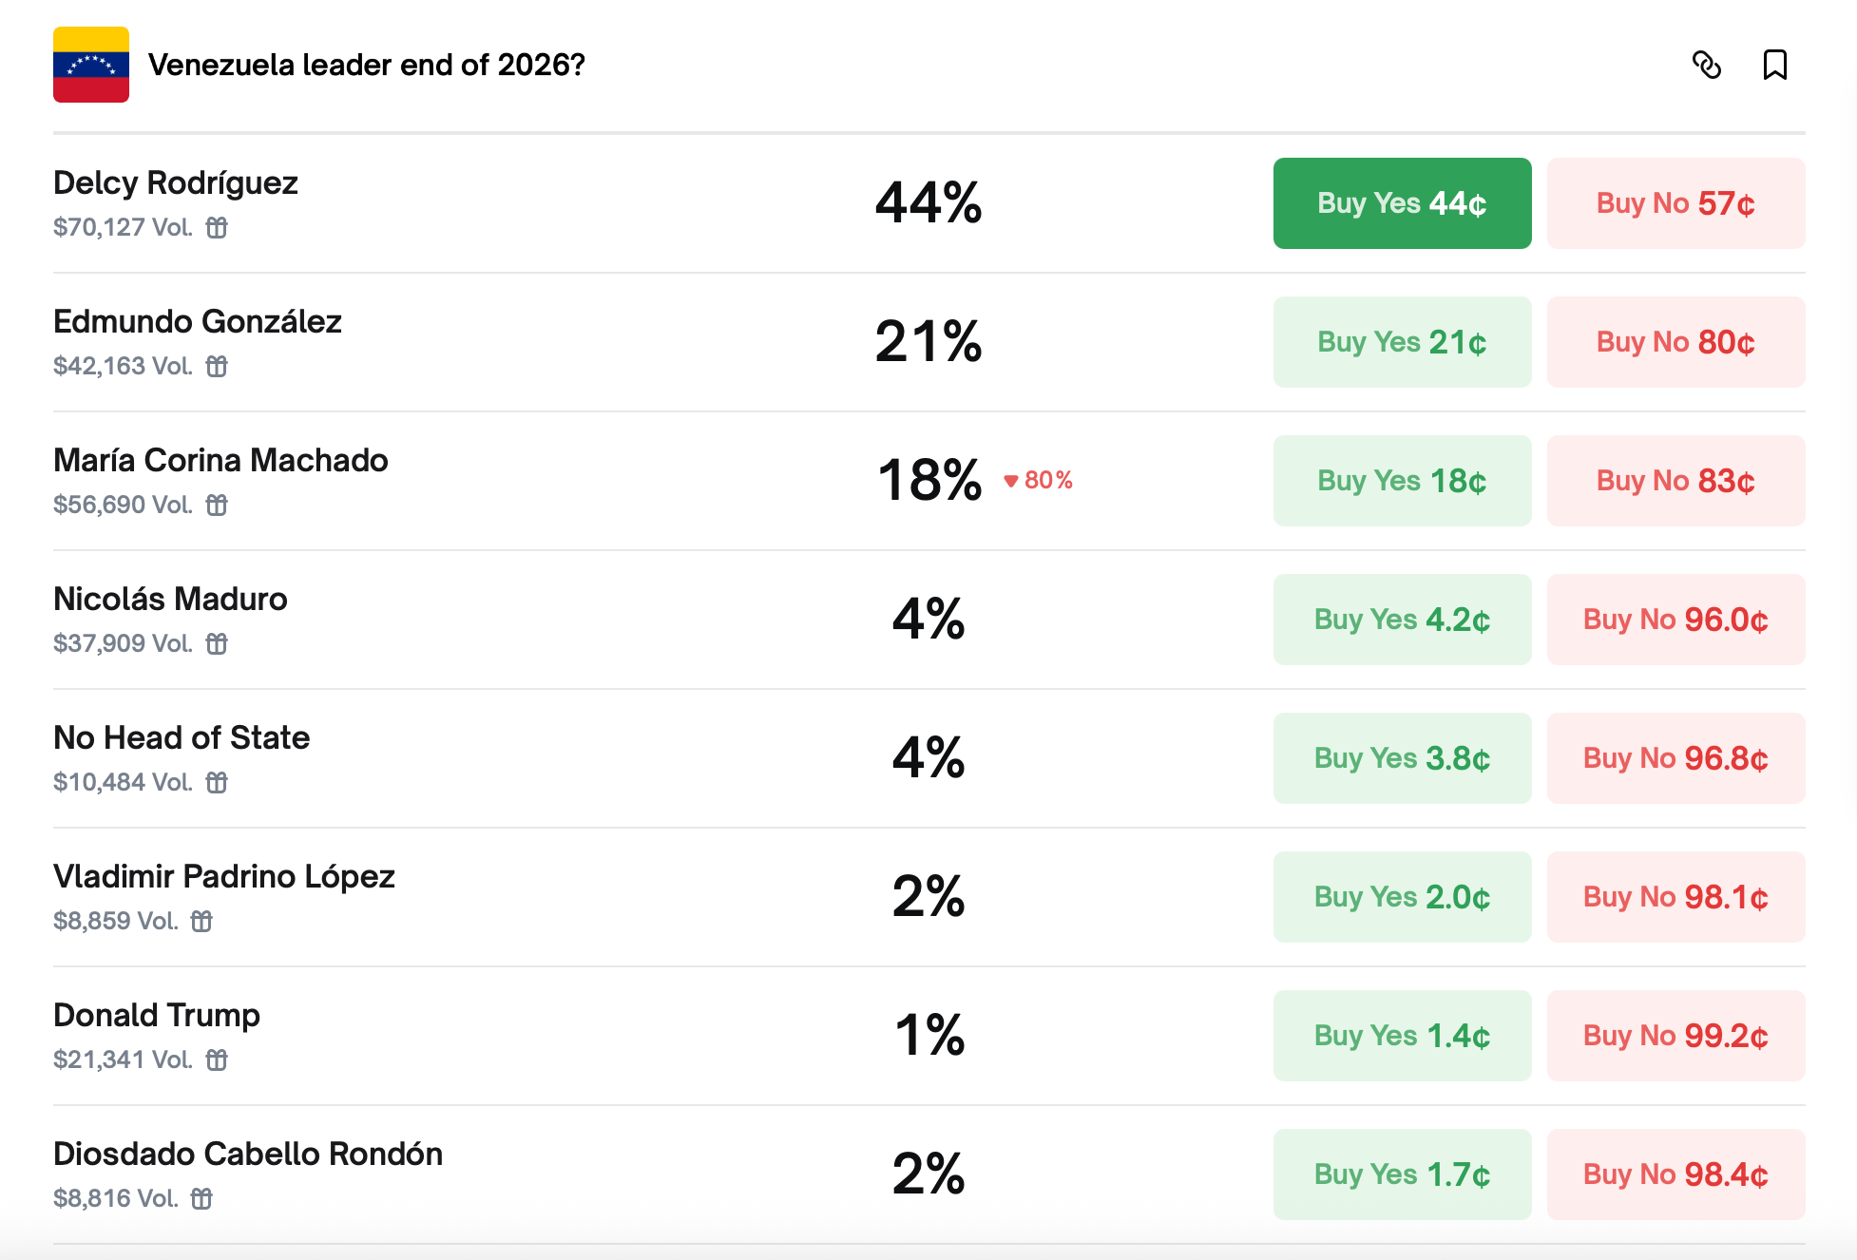1857x1260 pixels.
Task: Click Buy Yes 44¢ for Delcy Rodríguez
Action: tap(1402, 202)
